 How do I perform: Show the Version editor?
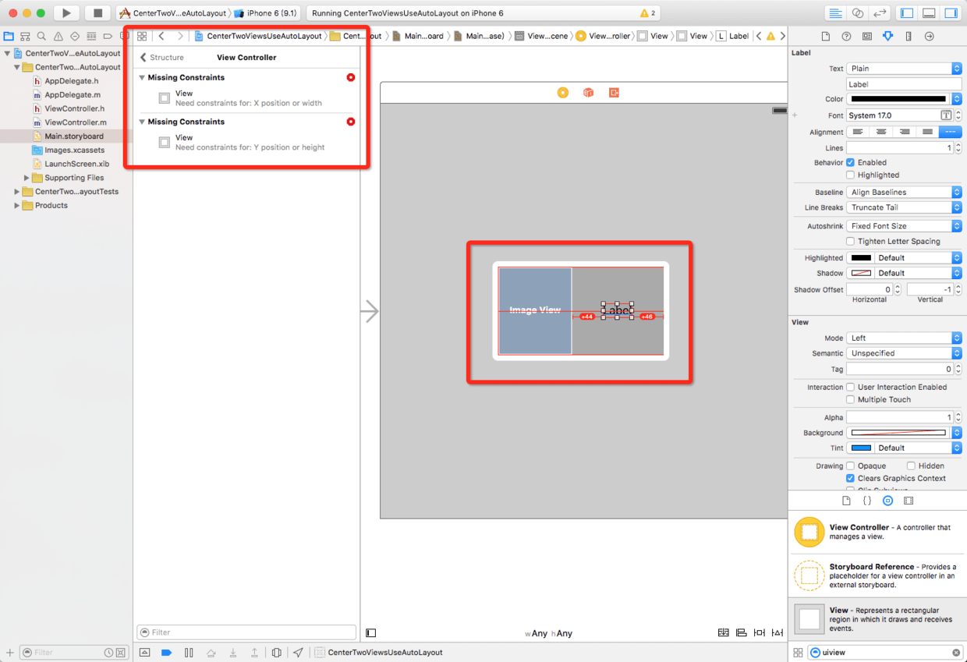(880, 13)
